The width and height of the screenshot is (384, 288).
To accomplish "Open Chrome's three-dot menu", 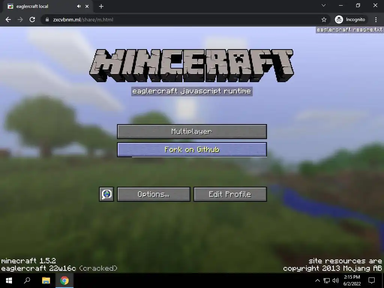I will click(376, 19).
